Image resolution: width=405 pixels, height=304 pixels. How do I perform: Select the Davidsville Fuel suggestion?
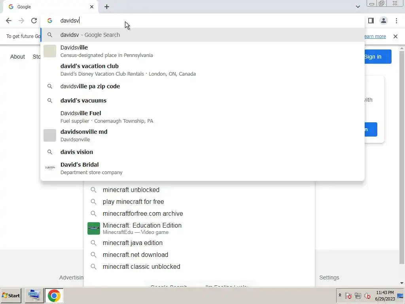click(x=202, y=117)
